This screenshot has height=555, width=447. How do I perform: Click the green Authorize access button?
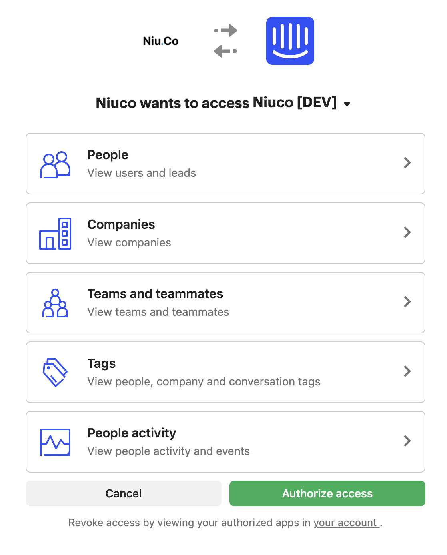327,493
